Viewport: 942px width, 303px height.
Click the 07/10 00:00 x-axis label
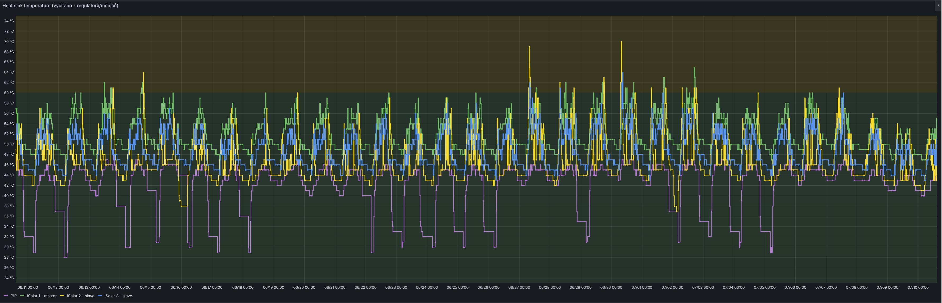click(918, 287)
